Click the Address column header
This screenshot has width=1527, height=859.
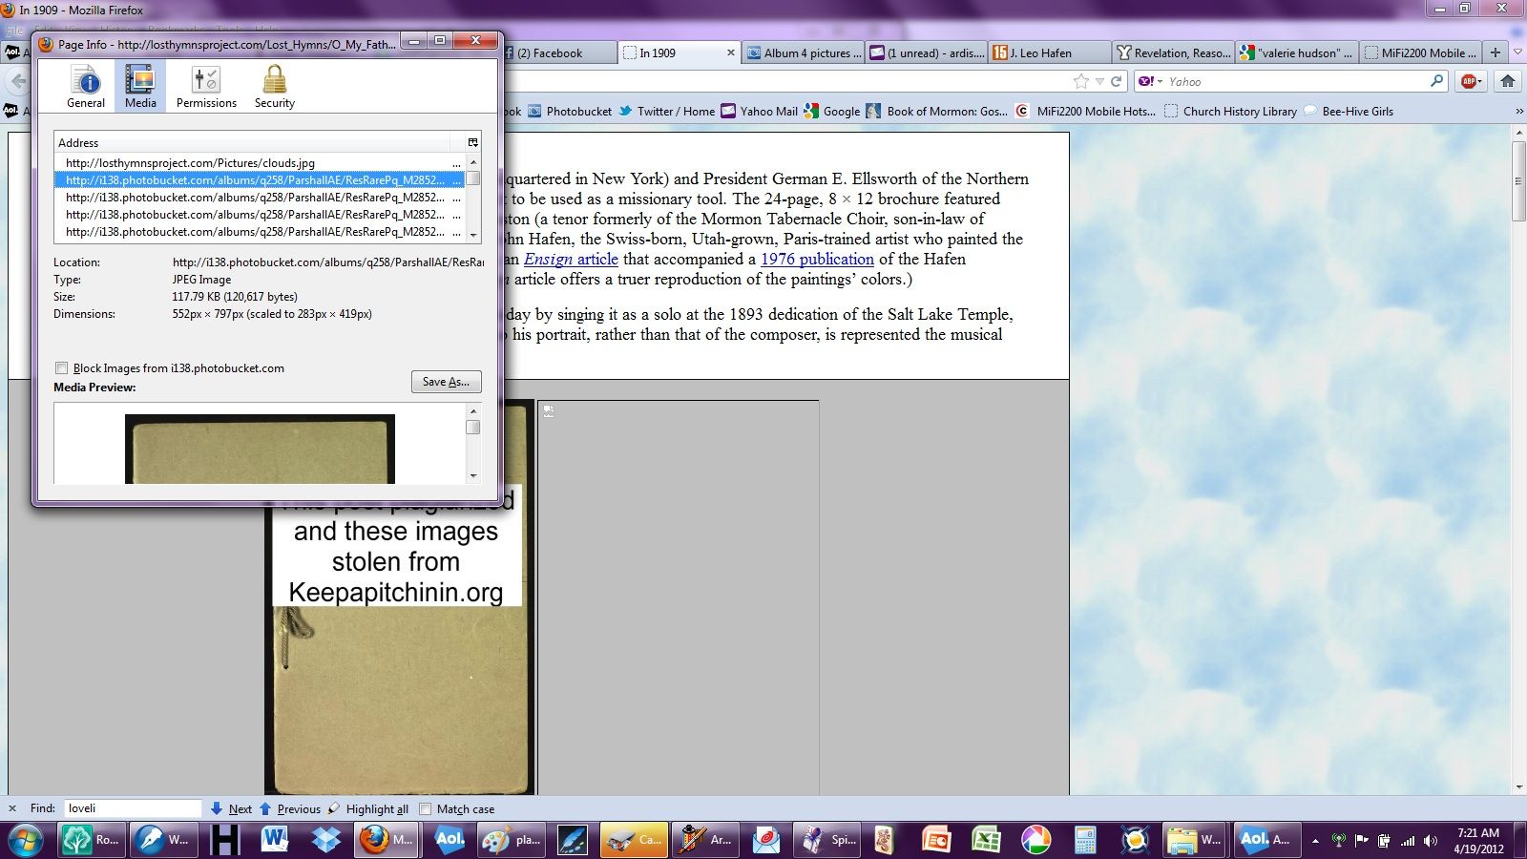pos(260,142)
